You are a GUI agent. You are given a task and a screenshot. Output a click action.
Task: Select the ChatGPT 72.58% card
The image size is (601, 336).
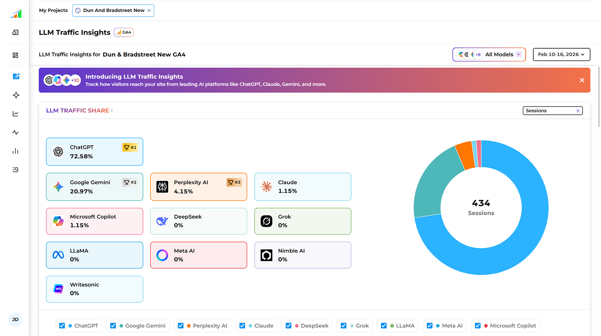(x=94, y=152)
